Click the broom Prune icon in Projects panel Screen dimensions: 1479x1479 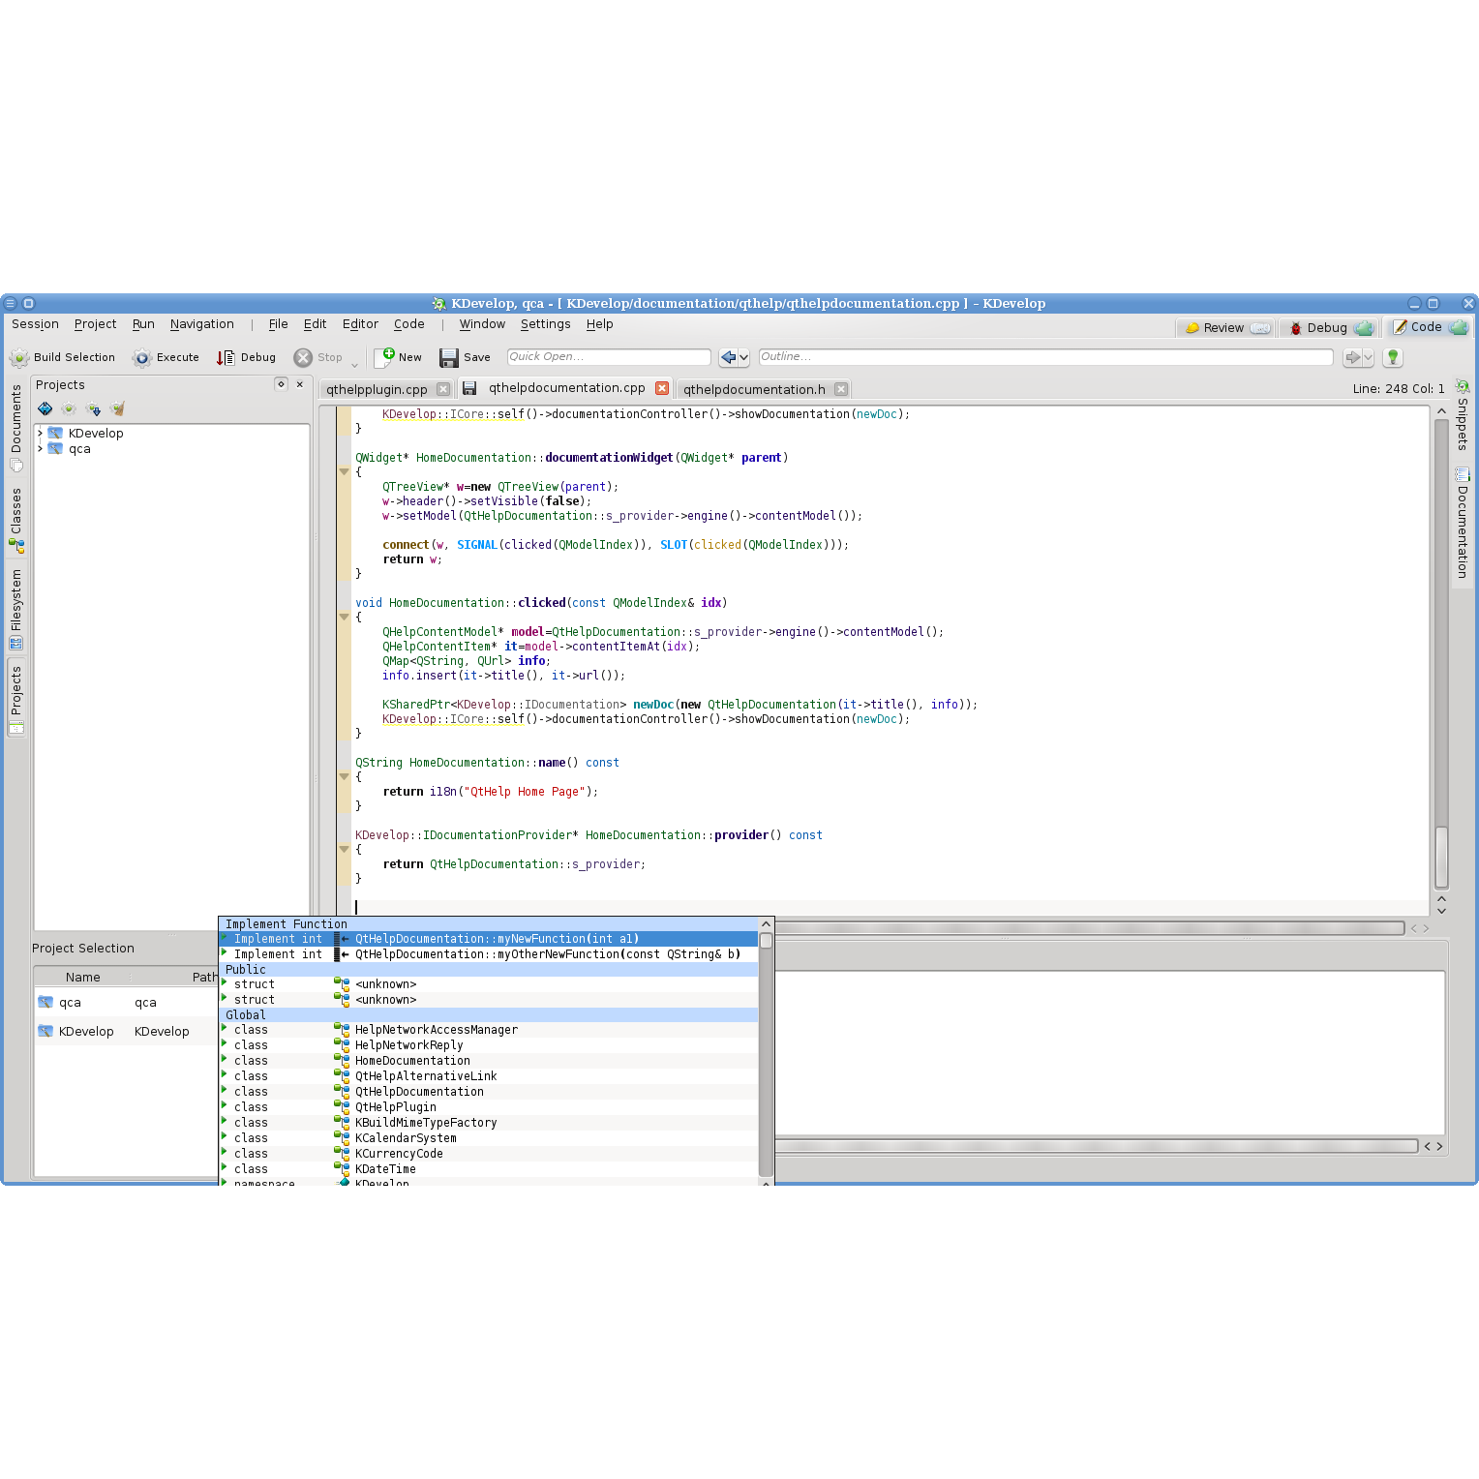pos(117,408)
